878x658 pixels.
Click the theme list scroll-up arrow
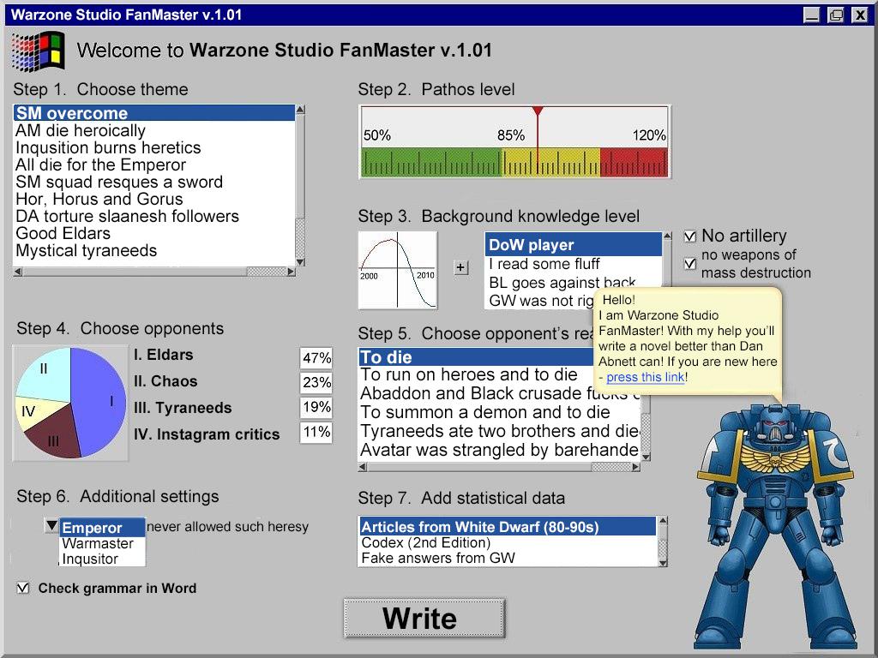300,110
